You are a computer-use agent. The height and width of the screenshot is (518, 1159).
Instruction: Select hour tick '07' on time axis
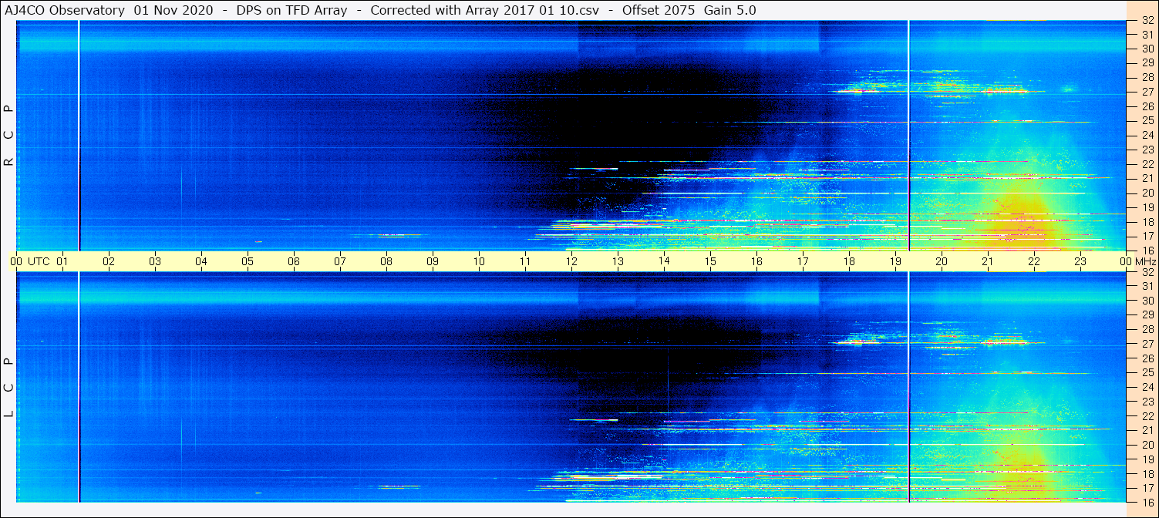point(341,261)
